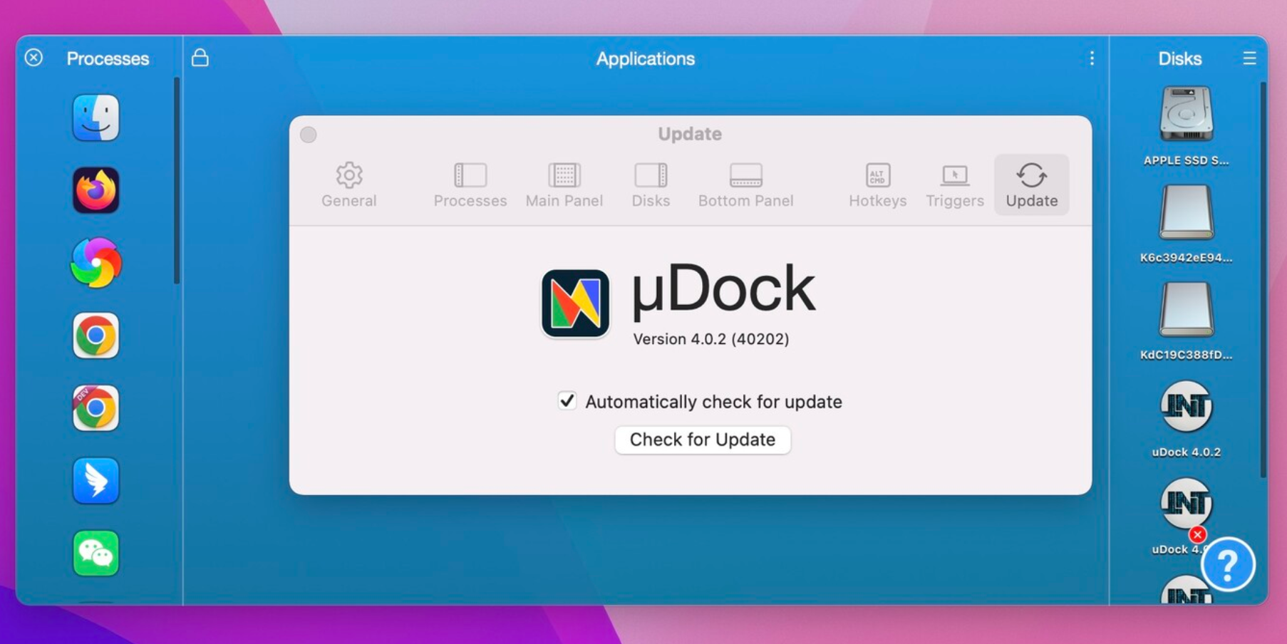Close the Processes panel with the X icon
Image resolution: width=1287 pixels, height=644 pixels.
click(x=33, y=58)
